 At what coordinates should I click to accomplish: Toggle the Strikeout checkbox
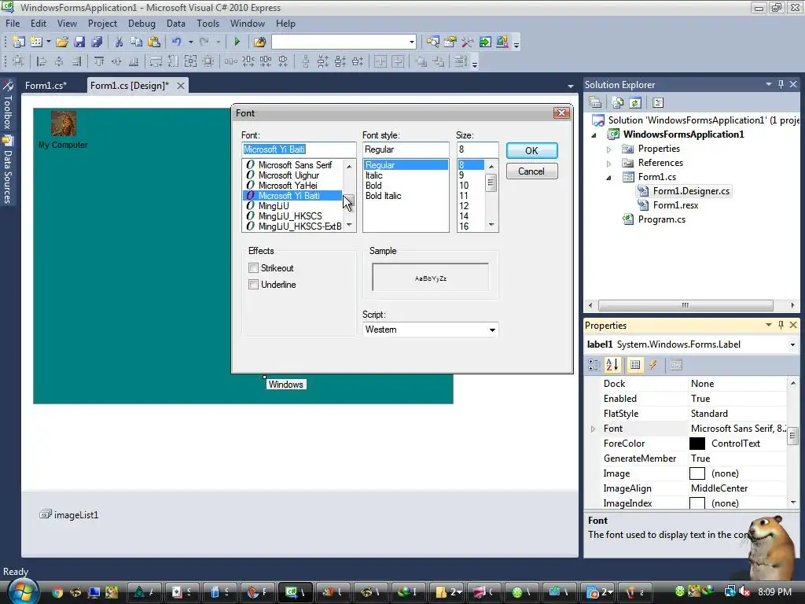[253, 267]
